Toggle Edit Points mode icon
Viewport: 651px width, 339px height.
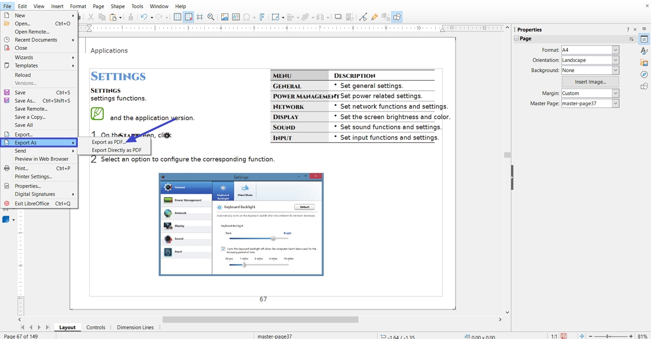[363, 17]
